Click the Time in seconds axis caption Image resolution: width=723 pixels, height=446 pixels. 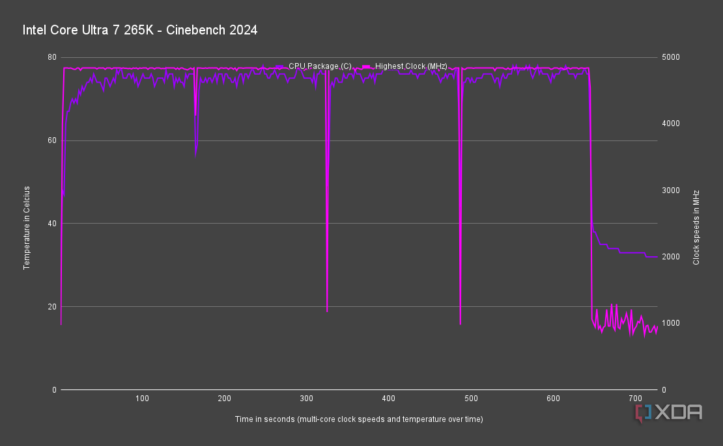[x=359, y=419]
